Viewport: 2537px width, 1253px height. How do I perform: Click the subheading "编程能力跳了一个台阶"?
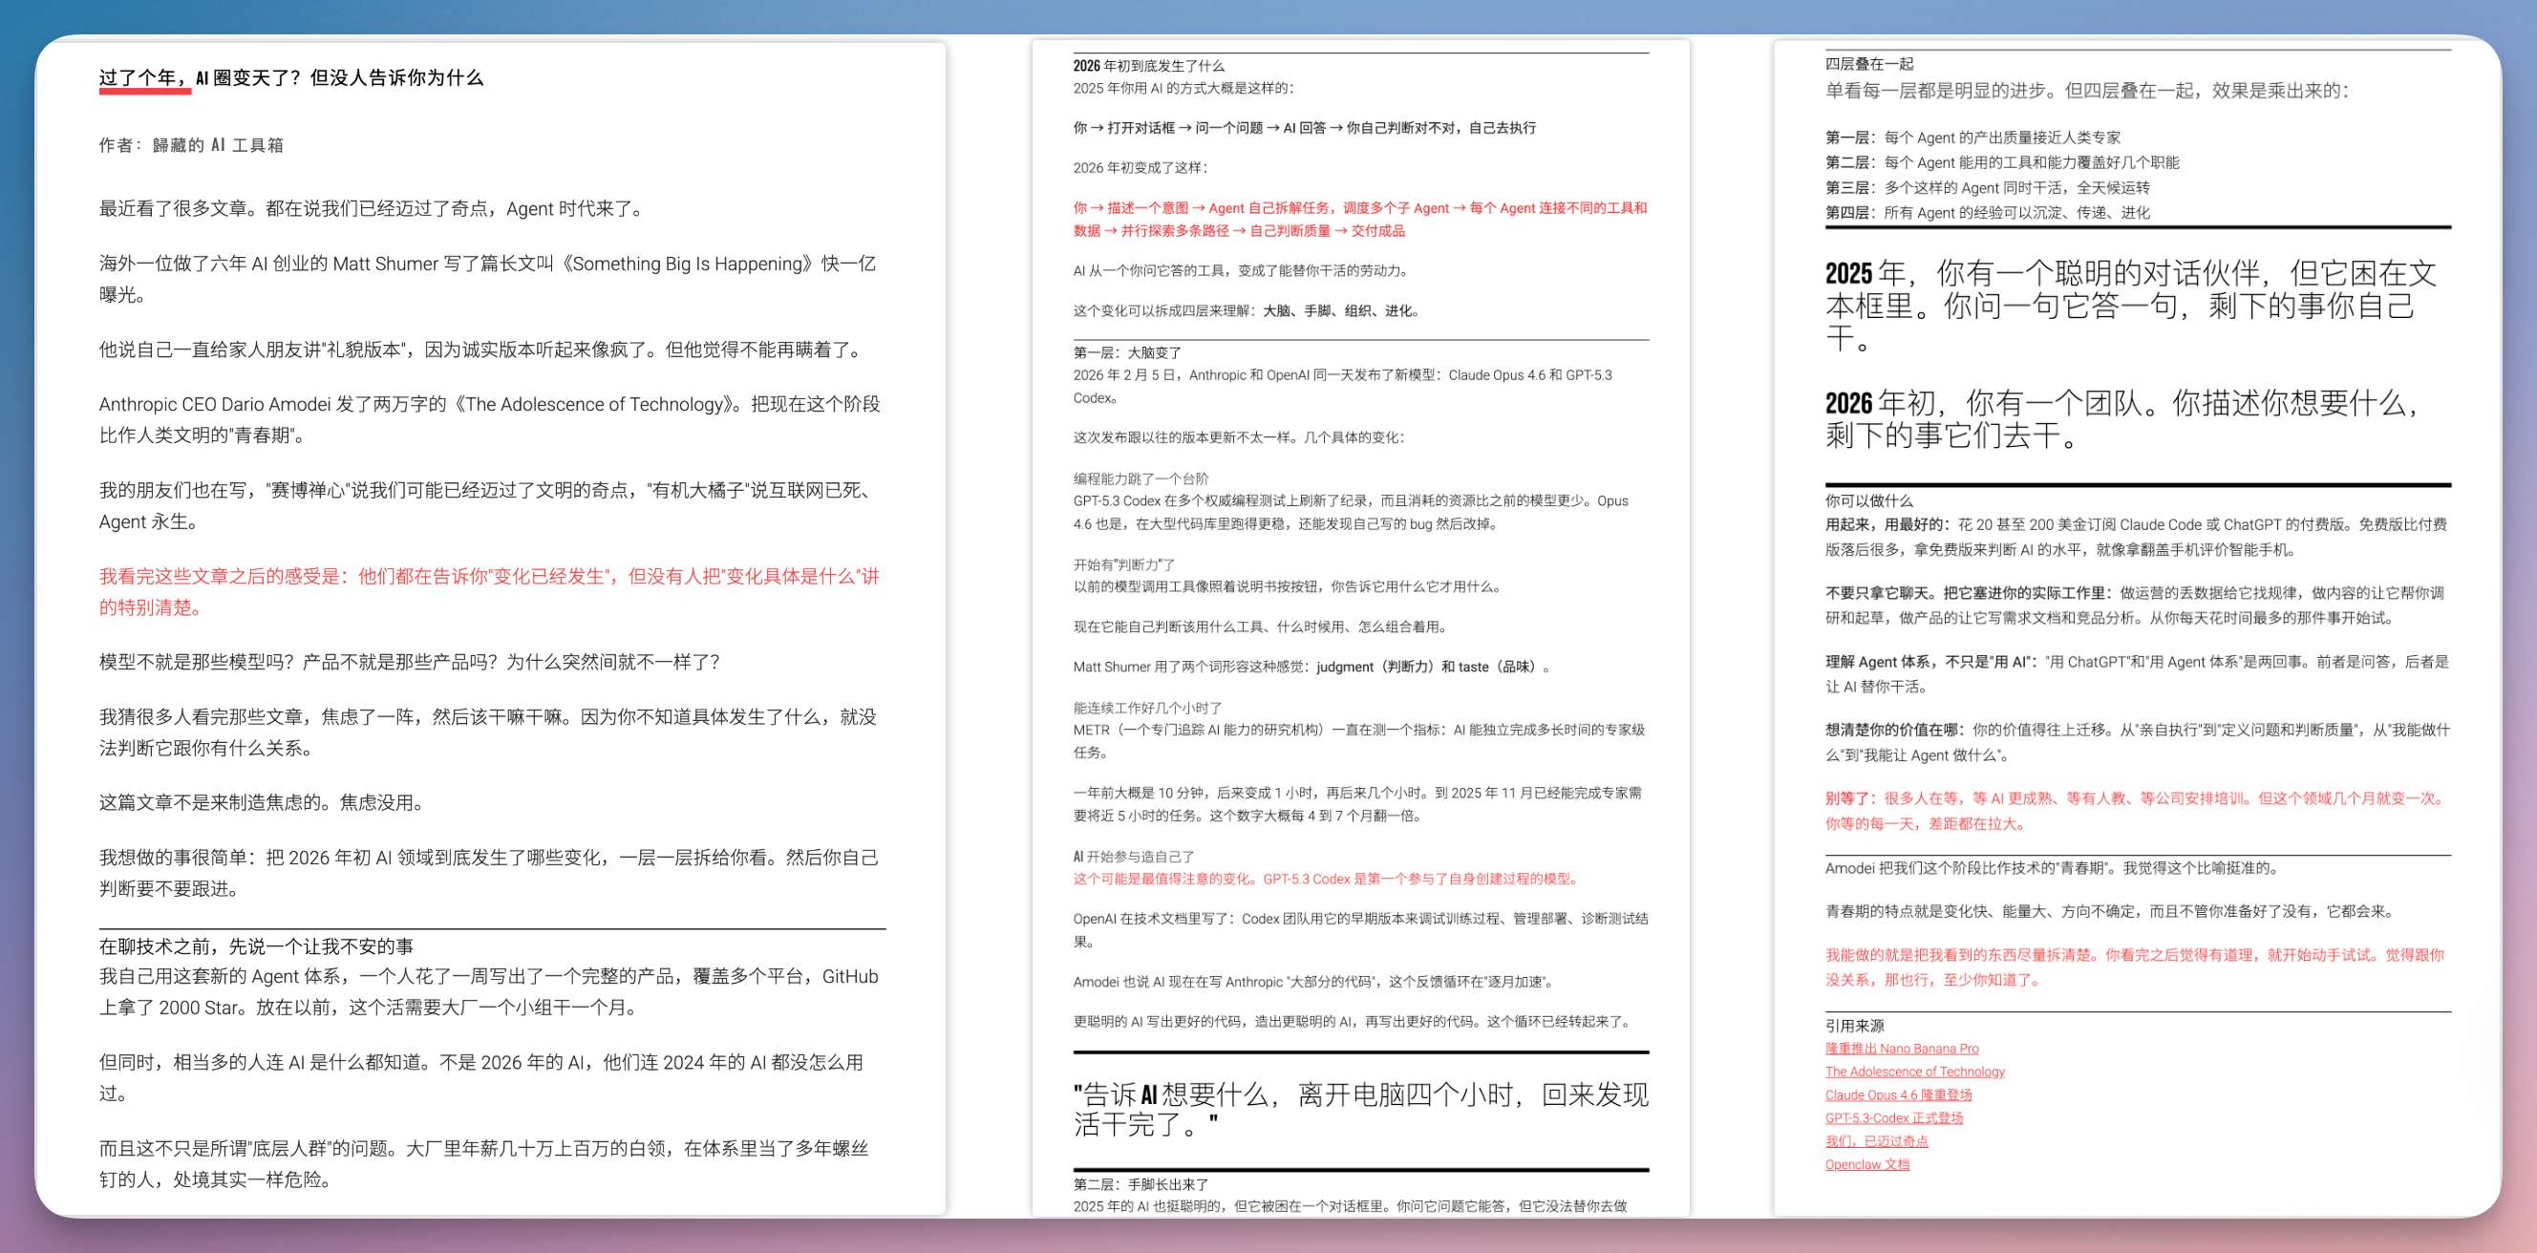click(x=1141, y=478)
